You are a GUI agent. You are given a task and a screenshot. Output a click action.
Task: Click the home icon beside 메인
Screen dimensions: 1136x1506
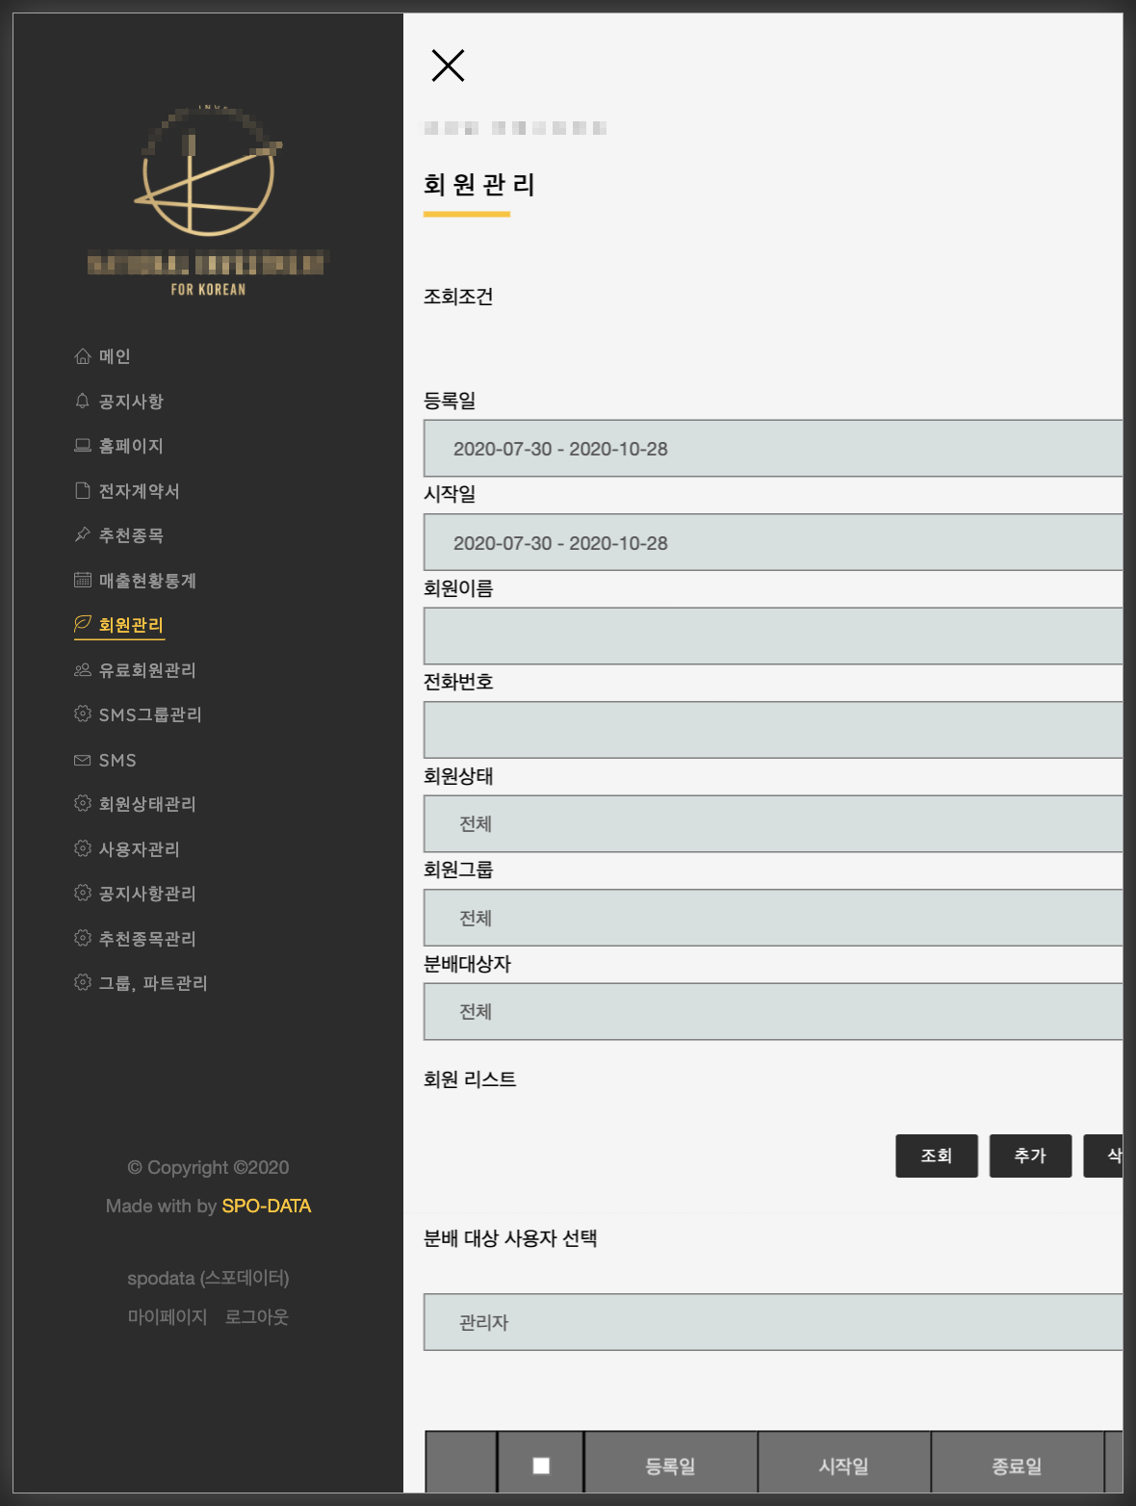point(83,356)
